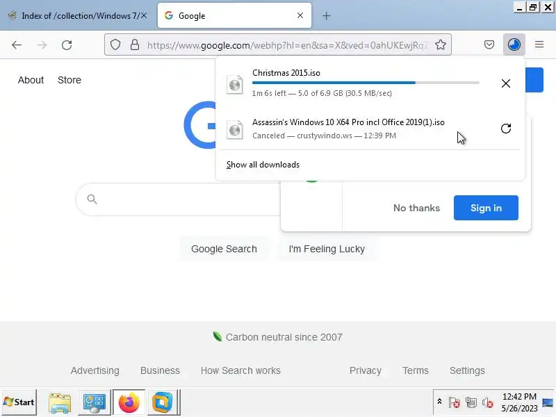Click I'm Feeling Lucky button

(x=327, y=249)
